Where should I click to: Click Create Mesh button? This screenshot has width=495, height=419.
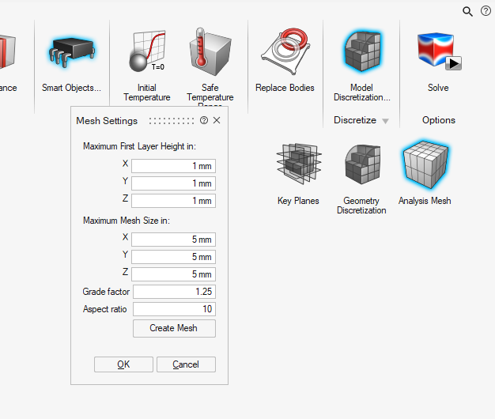point(174,328)
